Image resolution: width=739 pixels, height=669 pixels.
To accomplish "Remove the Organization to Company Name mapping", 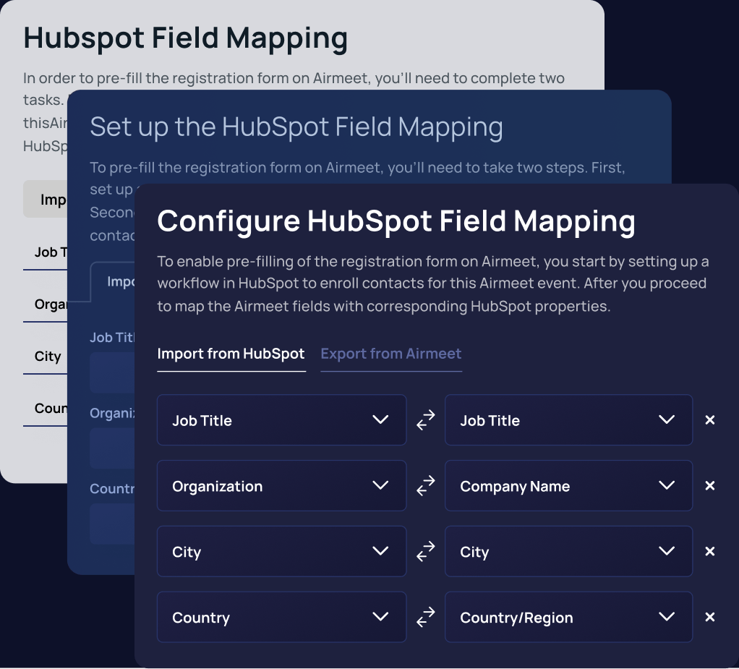I will (710, 485).
